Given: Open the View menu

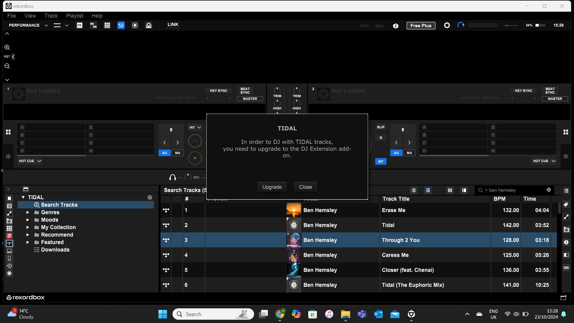Looking at the screenshot, I should [30, 16].
